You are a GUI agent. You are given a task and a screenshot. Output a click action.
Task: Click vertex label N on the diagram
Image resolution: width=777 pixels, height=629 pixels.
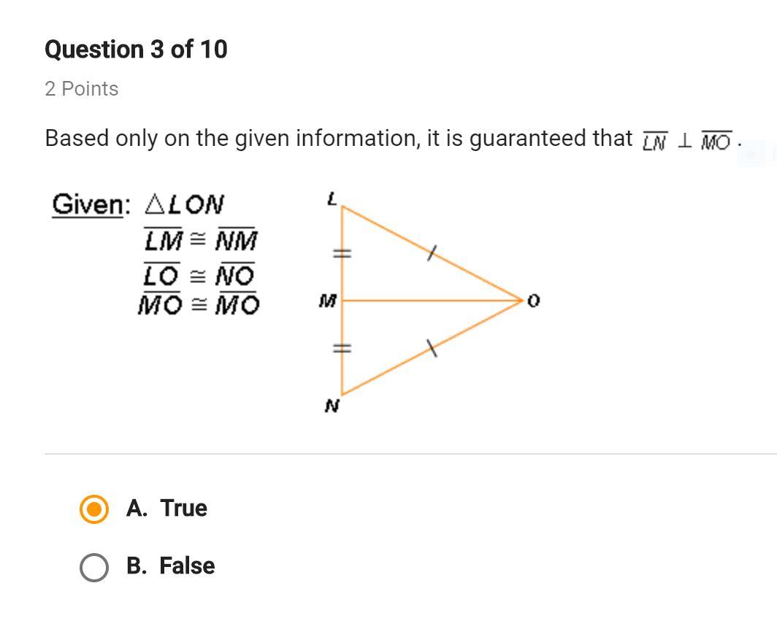point(332,406)
